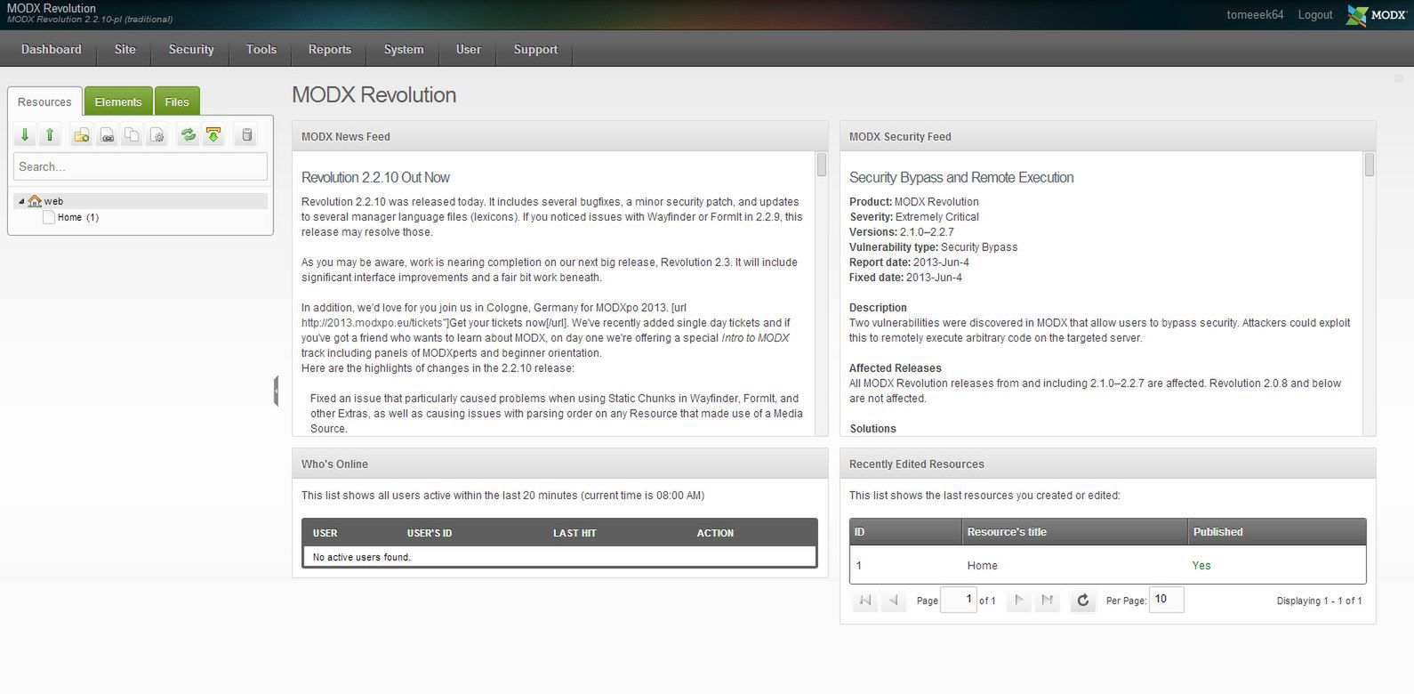Open the 'Revolution 2.2.10 Out Now' news headline
This screenshot has width=1414, height=694.
[375, 177]
